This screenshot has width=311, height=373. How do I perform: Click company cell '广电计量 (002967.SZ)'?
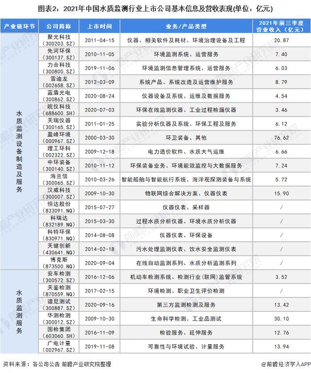(59, 346)
